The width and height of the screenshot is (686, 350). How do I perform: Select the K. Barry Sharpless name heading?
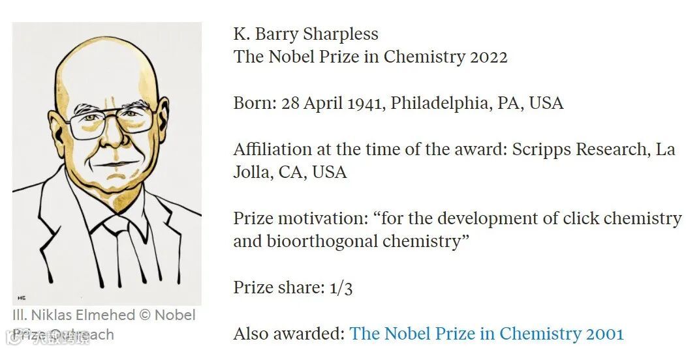coord(306,34)
